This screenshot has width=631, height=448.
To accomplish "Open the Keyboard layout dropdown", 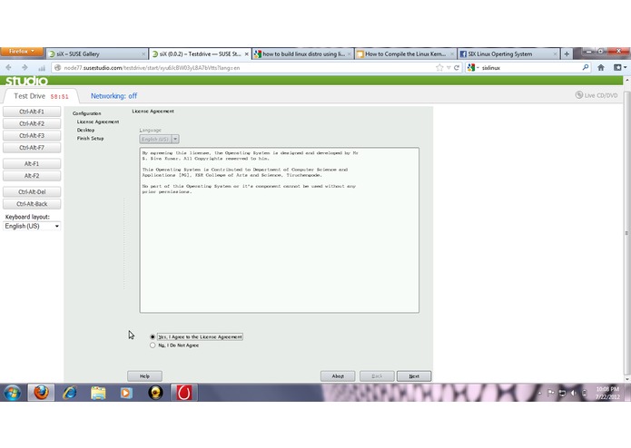I will (32, 226).
